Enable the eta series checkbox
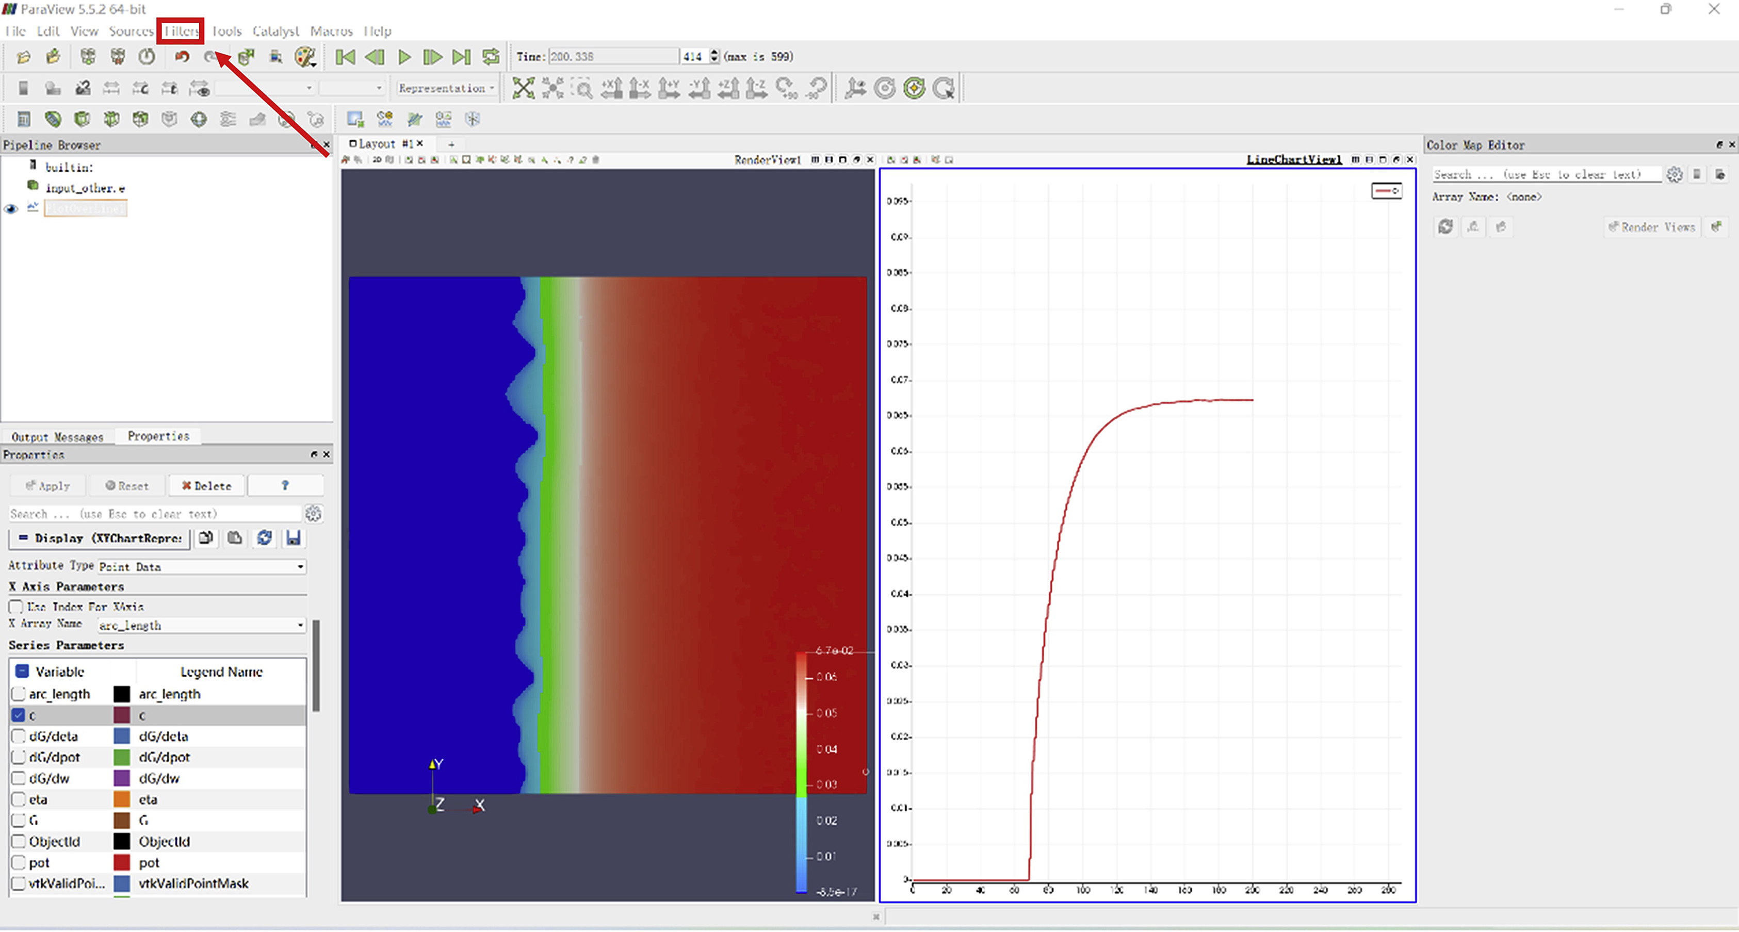This screenshot has width=1739, height=932. (x=19, y=800)
